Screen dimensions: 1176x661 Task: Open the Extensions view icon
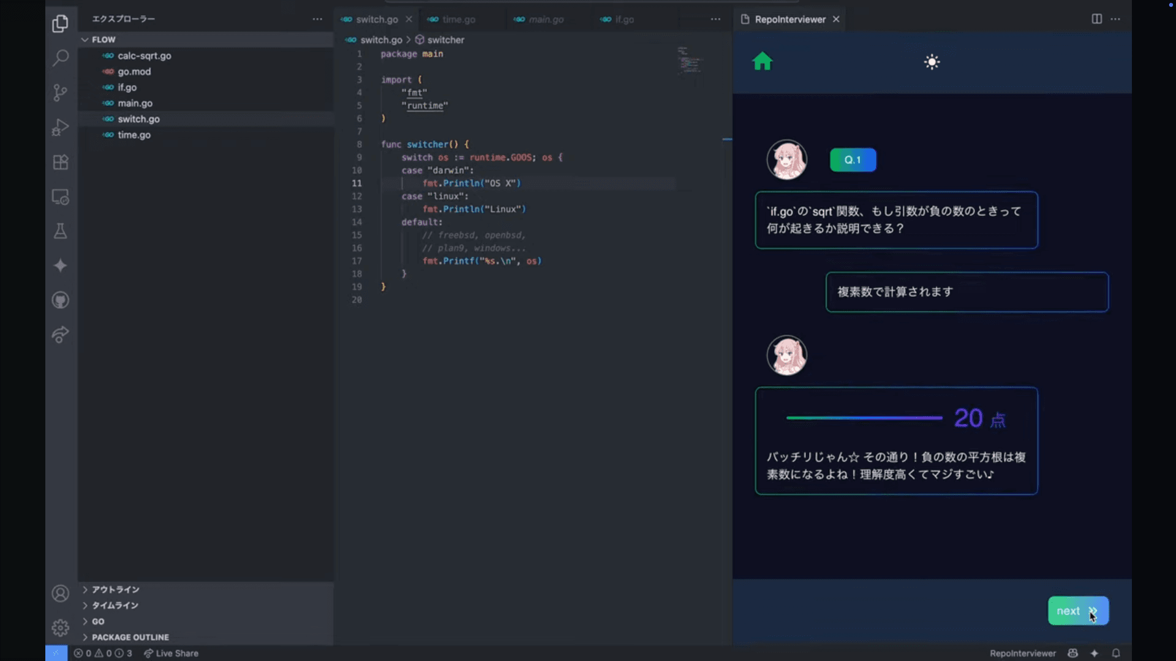(x=60, y=162)
